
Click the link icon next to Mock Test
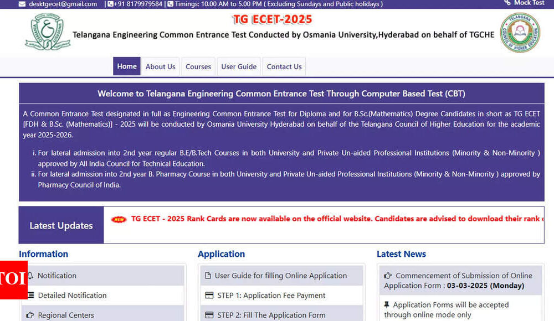tap(507, 2)
